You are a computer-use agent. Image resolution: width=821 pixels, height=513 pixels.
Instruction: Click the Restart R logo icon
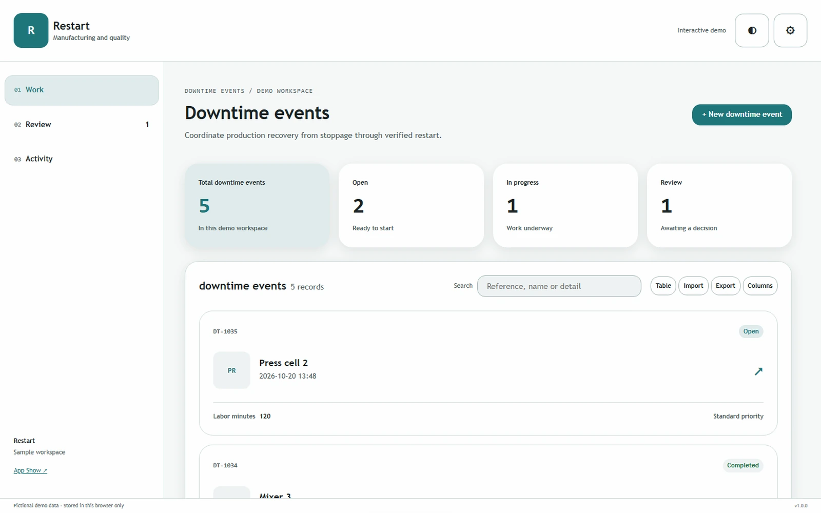pos(31,30)
